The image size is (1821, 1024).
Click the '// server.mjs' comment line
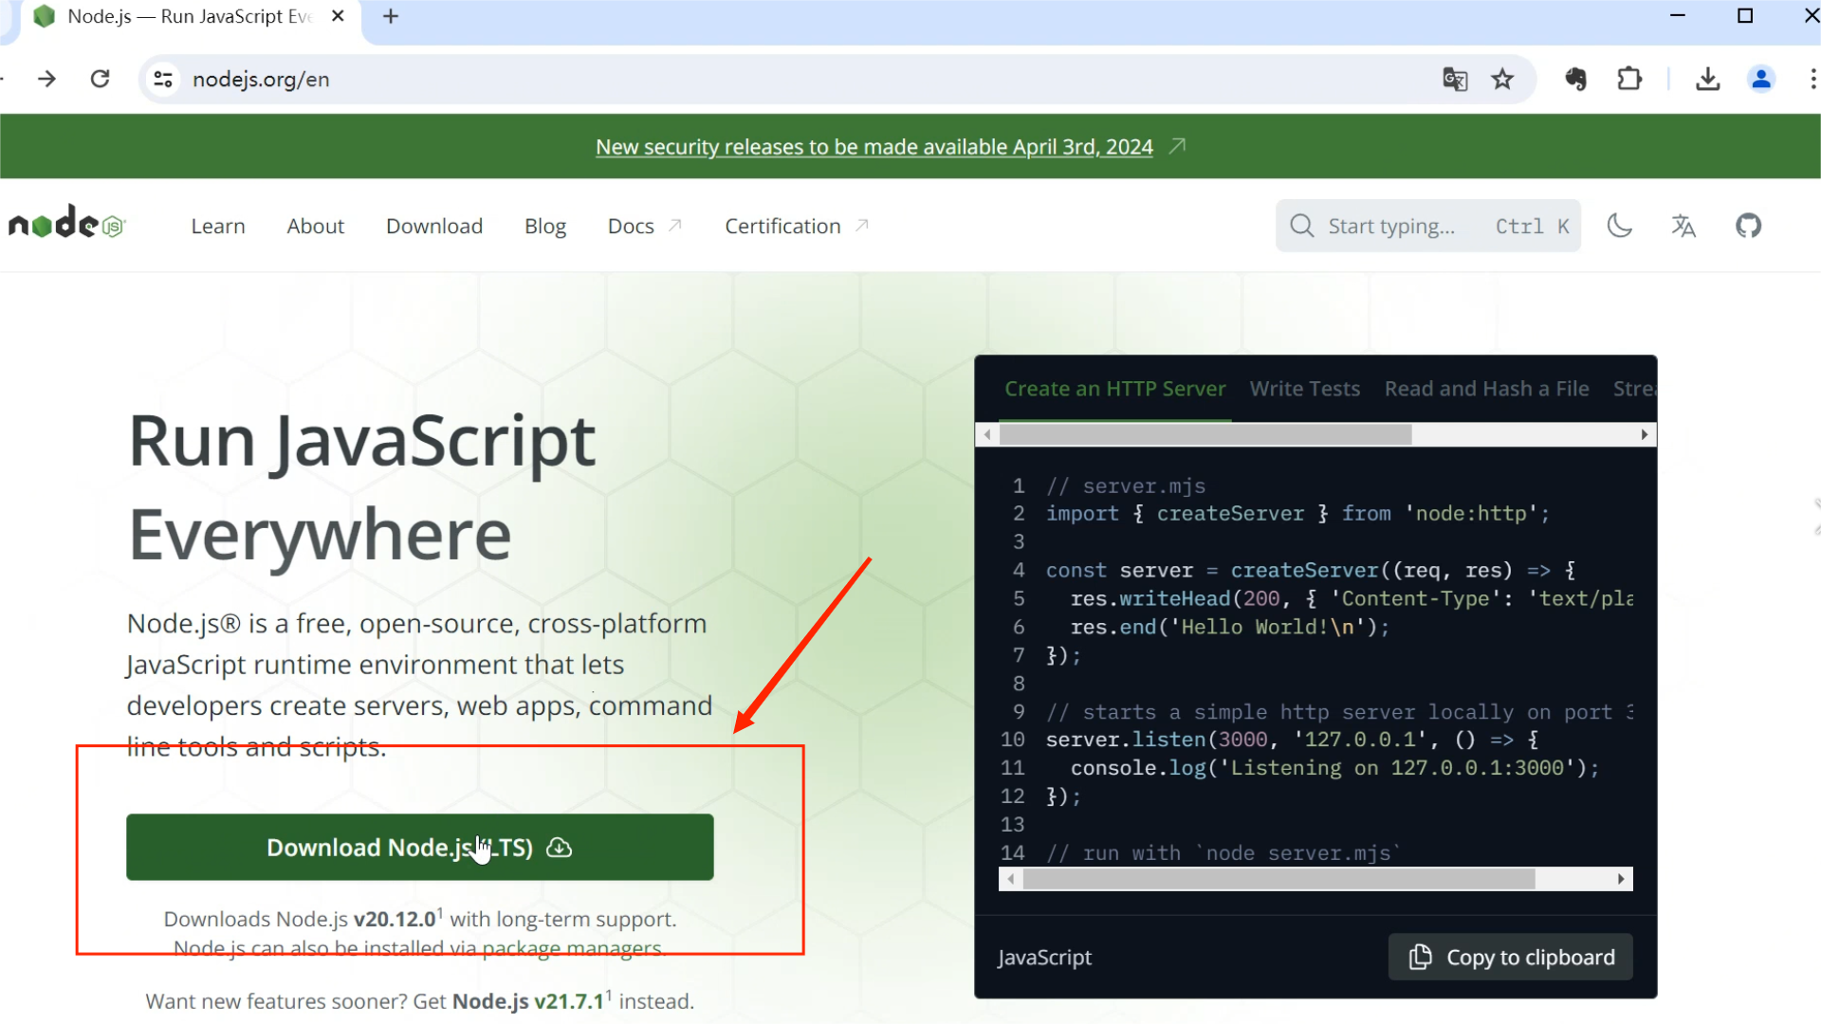point(1126,485)
